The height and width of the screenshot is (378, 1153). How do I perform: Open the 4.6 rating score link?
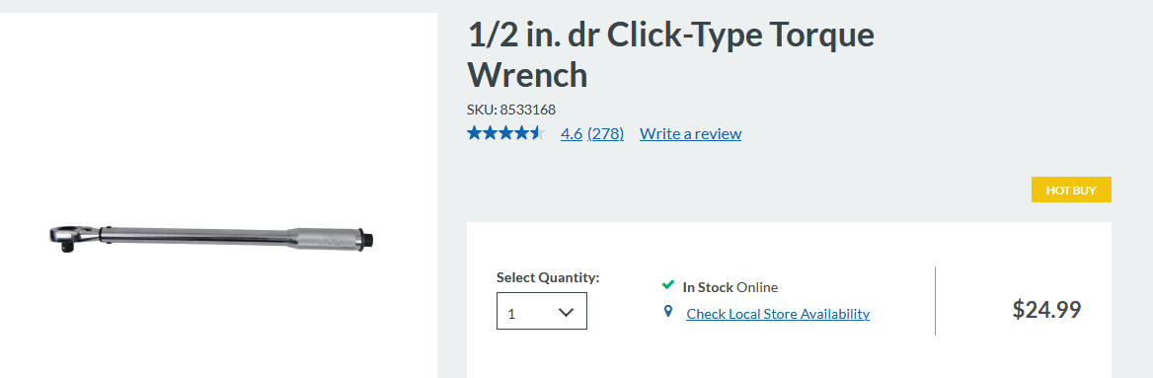pyautogui.click(x=572, y=134)
